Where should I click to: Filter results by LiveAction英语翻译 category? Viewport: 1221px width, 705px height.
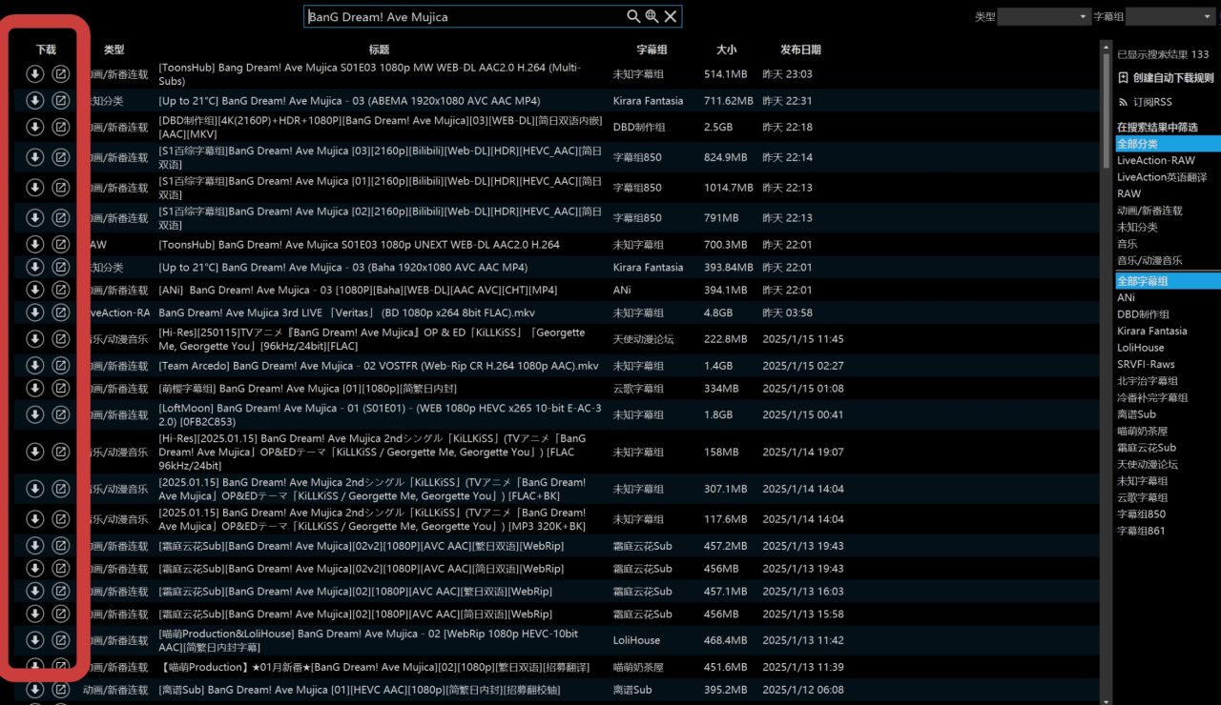point(1162,177)
